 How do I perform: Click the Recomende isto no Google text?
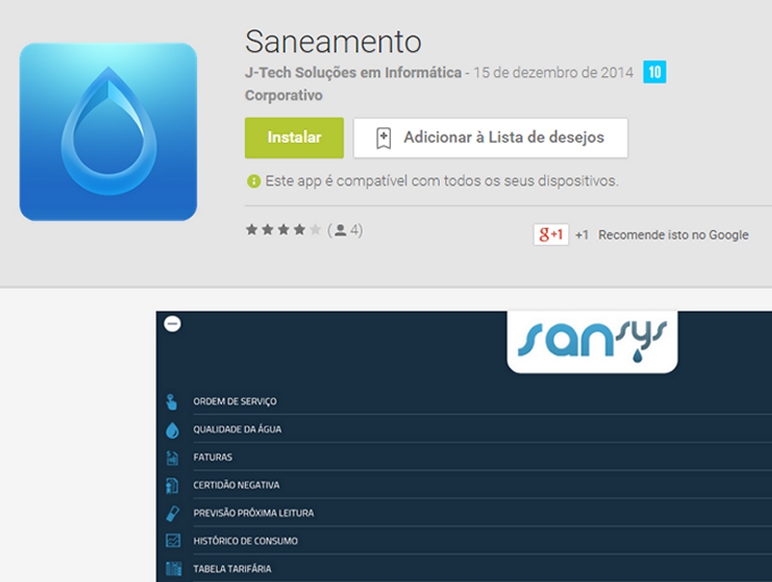pyautogui.click(x=673, y=235)
